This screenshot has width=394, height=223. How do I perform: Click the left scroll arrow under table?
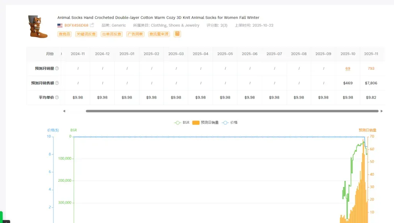tap(64, 111)
